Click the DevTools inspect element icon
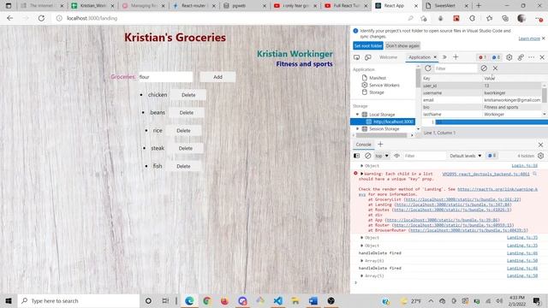This screenshot has width=548, height=308. 356,57
